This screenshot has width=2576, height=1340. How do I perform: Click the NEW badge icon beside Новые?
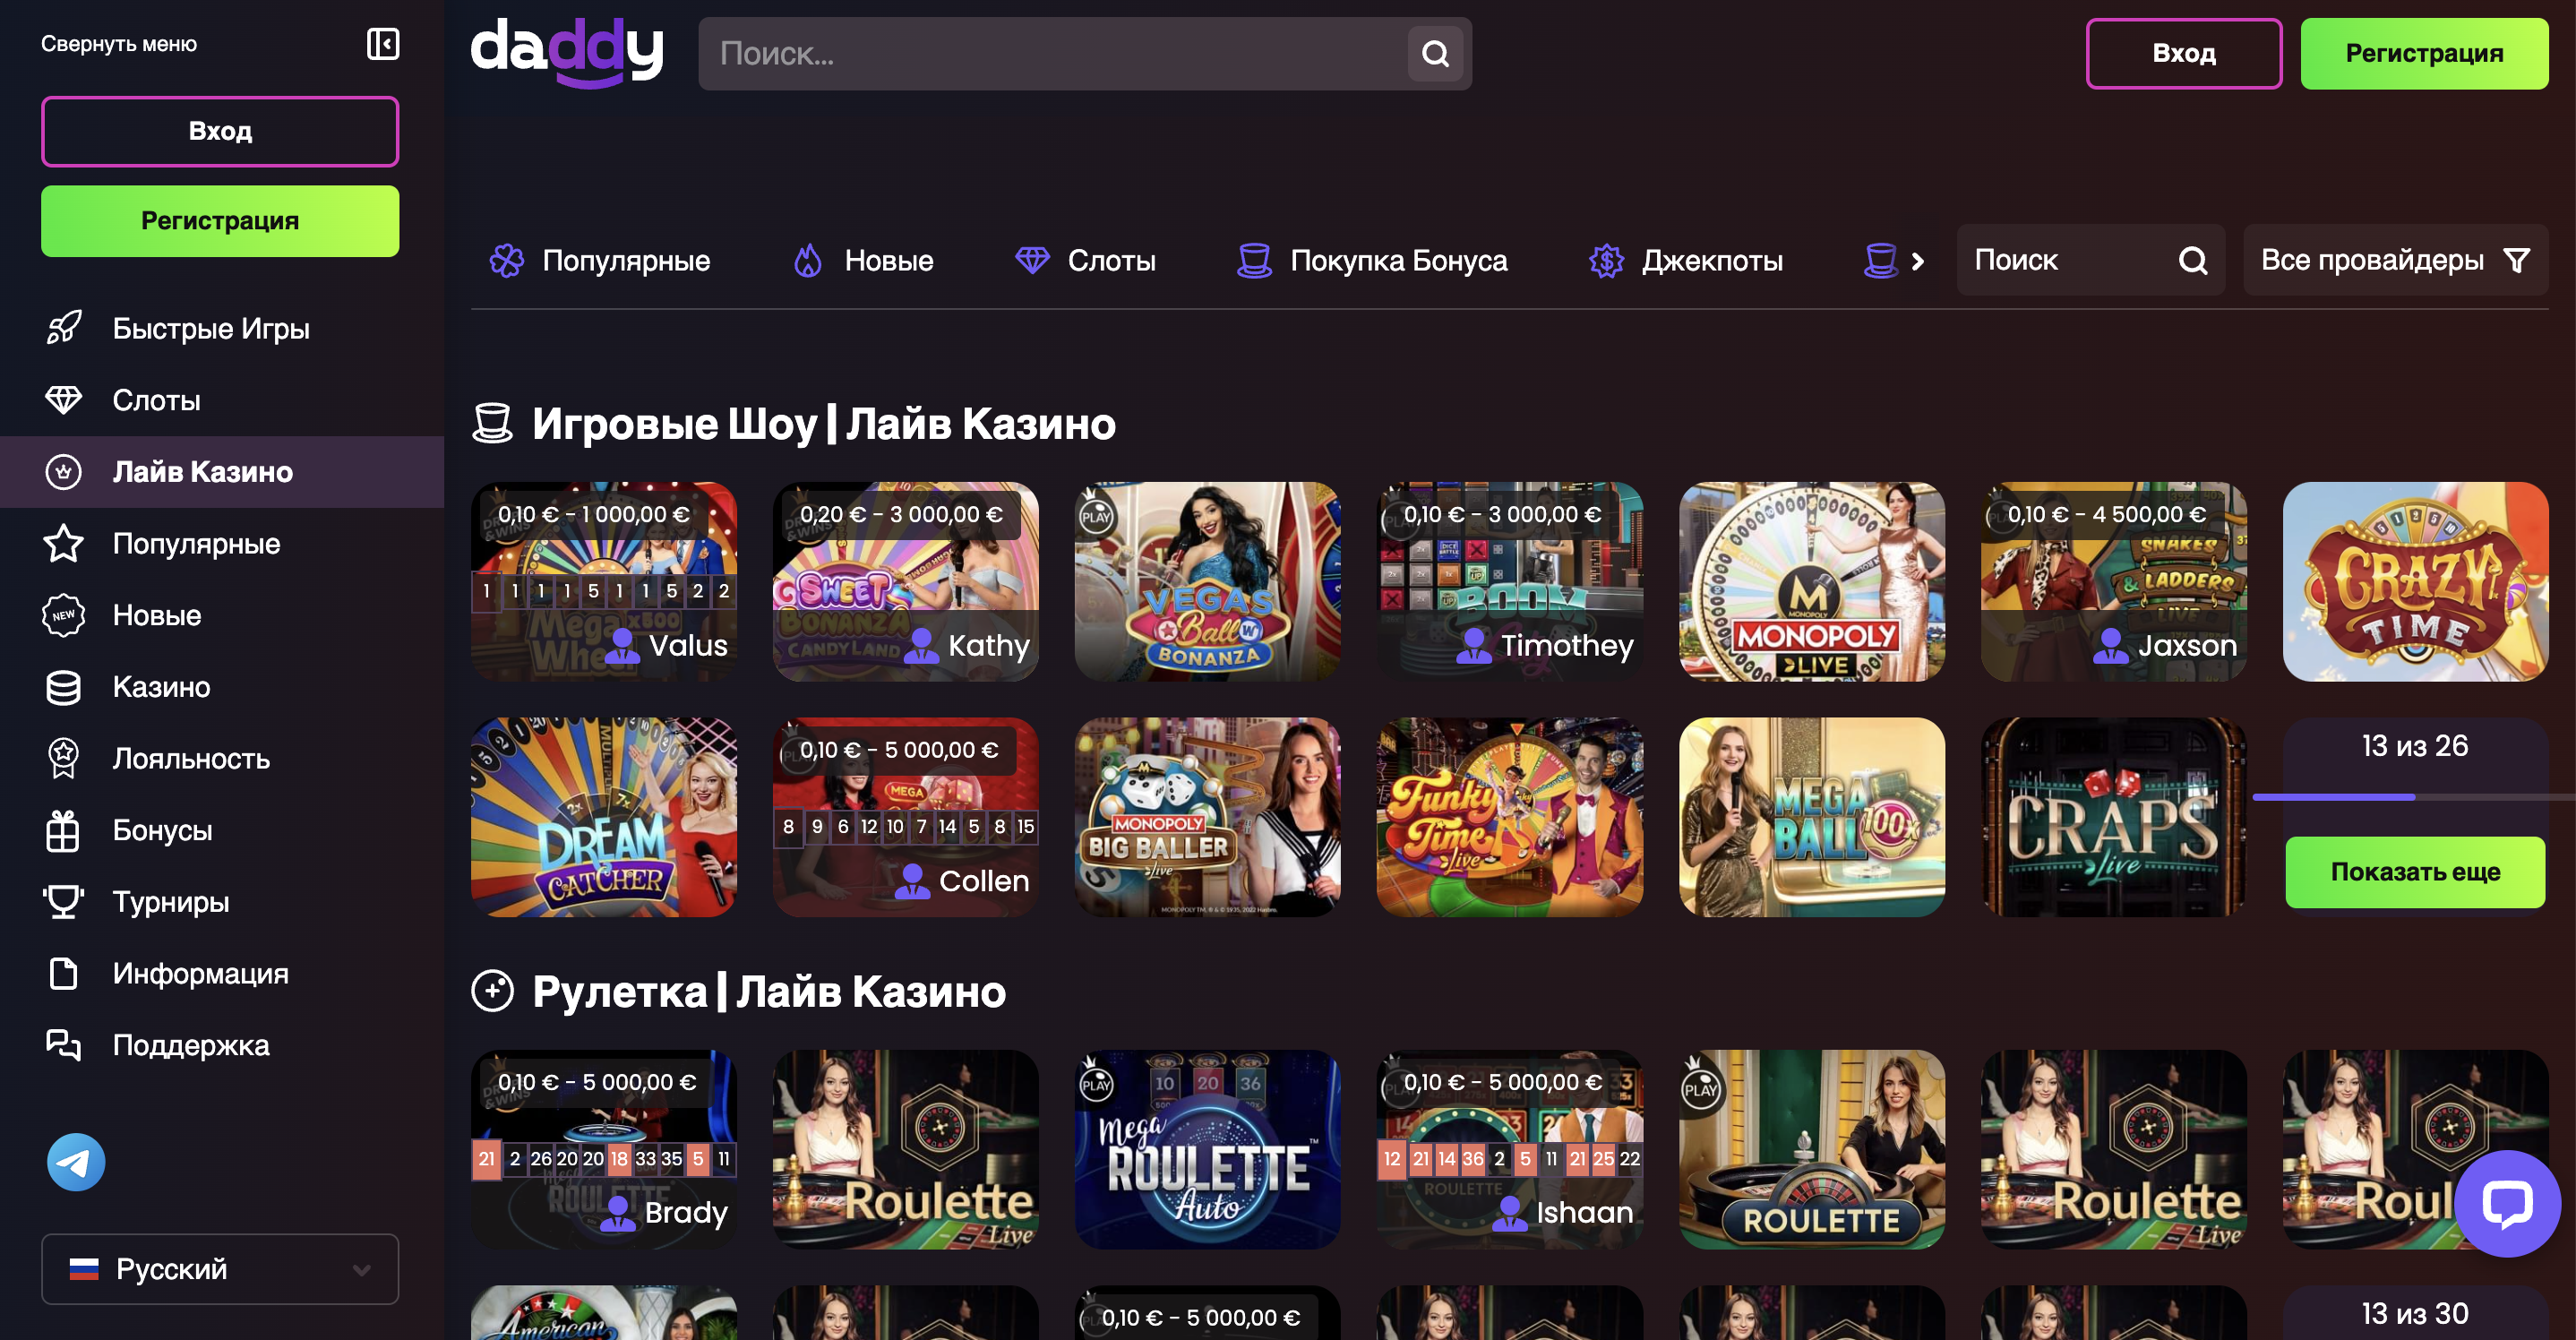click(x=64, y=615)
